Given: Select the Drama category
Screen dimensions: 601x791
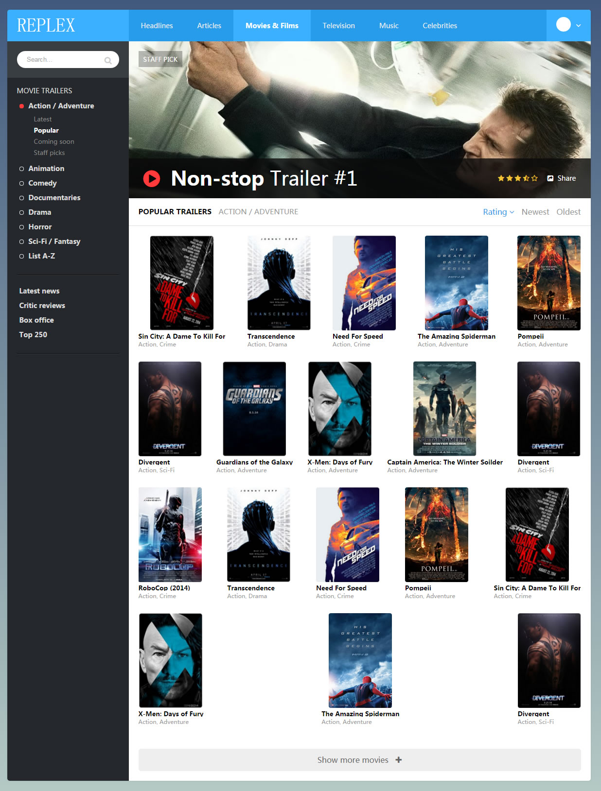Looking at the screenshot, I should (39, 212).
